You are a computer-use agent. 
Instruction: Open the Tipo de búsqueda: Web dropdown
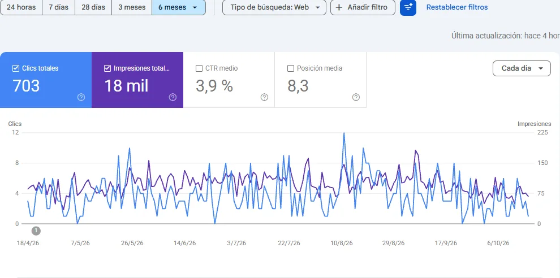pyautogui.click(x=274, y=7)
